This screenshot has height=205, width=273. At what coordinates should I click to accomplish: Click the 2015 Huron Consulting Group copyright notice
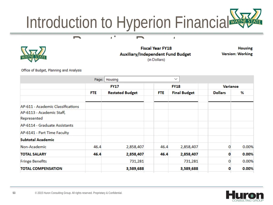tap(79, 193)
